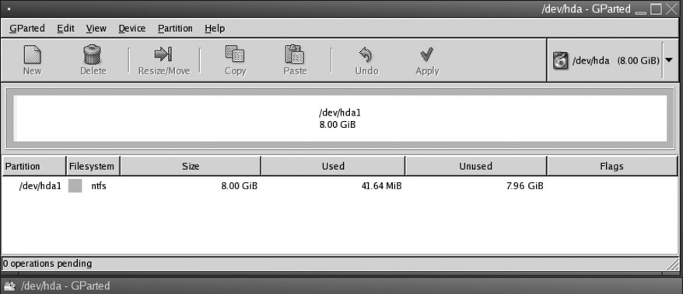
Task: Open the View menu
Action: [x=96, y=28]
